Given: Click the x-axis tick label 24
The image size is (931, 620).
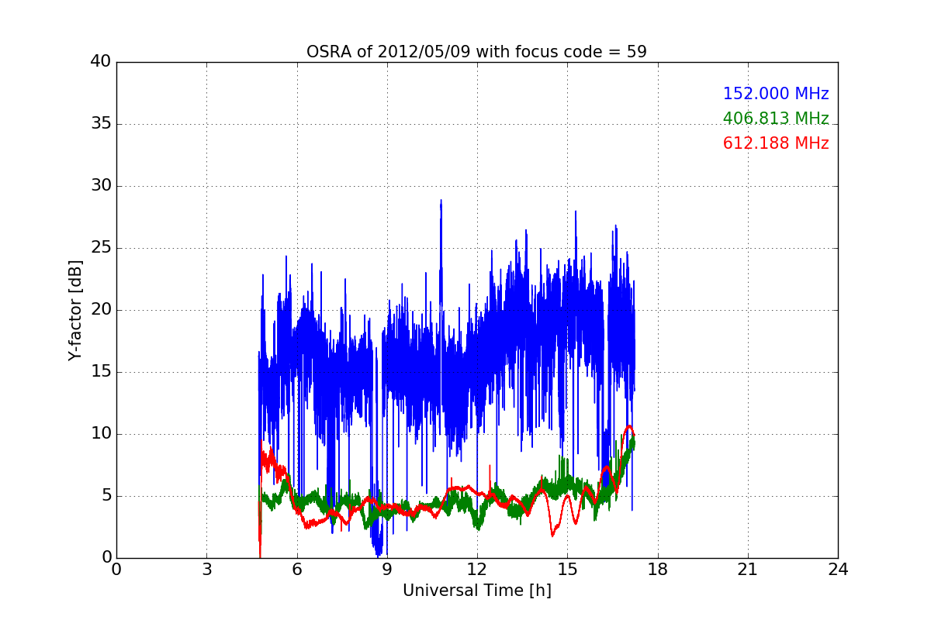Looking at the screenshot, I should click(838, 570).
